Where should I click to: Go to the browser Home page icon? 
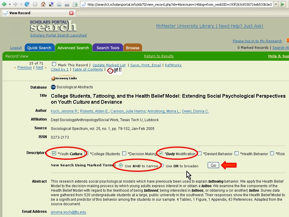point(43,4)
